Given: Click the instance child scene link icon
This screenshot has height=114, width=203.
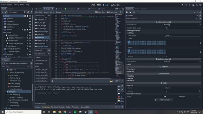Looking at the screenshot, I should [6, 12].
